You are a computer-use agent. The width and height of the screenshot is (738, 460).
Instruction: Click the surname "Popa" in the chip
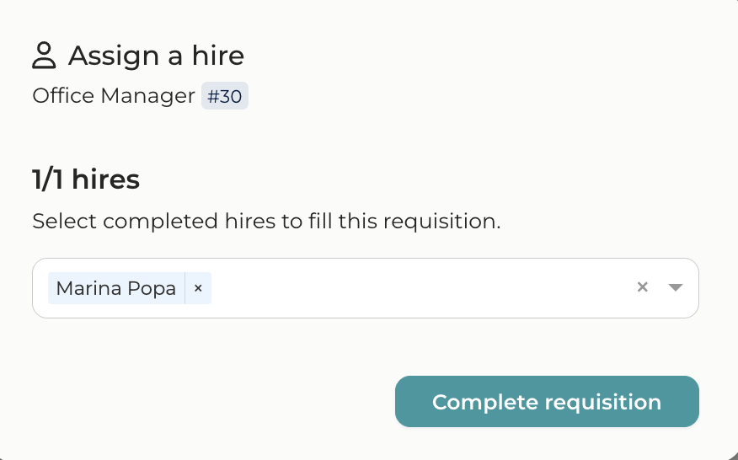tap(155, 288)
